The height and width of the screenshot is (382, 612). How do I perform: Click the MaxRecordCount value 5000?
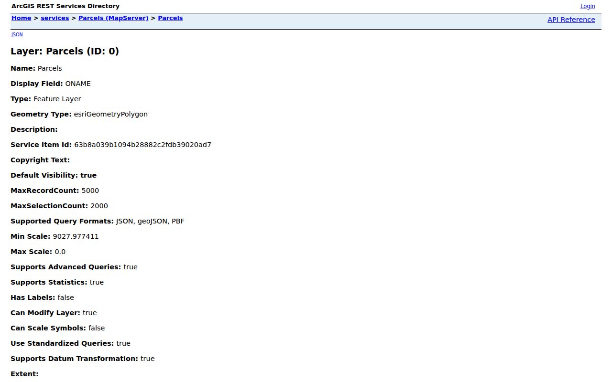90,191
